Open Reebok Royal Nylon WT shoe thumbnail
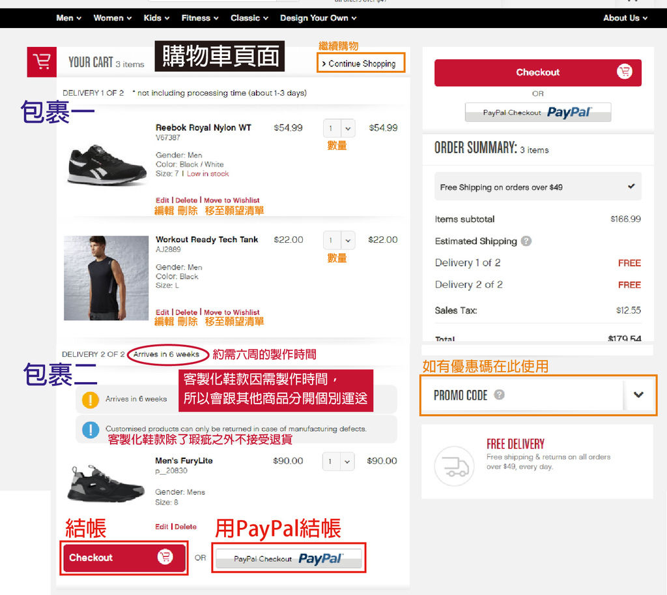This screenshot has height=595, width=667. click(x=107, y=164)
